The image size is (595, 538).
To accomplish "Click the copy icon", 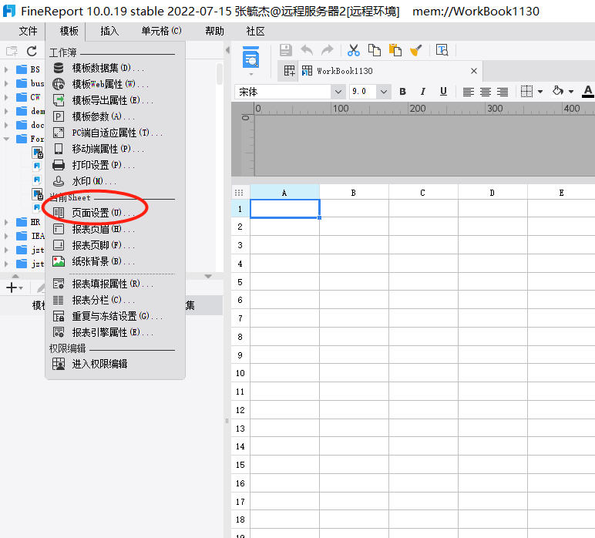I will click(x=375, y=50).
